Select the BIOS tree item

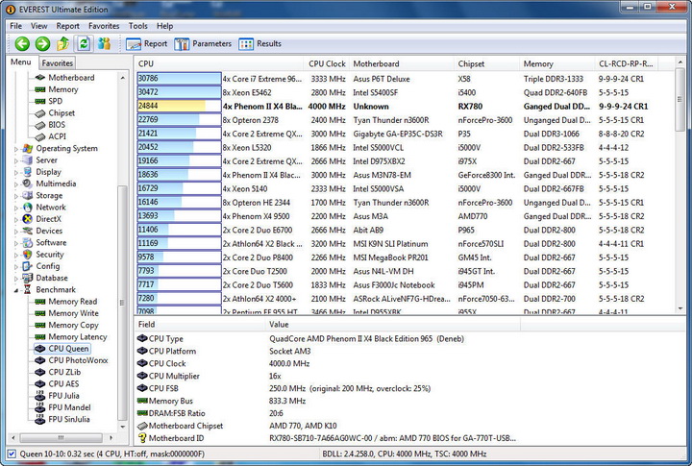click(x=57, y=125)
